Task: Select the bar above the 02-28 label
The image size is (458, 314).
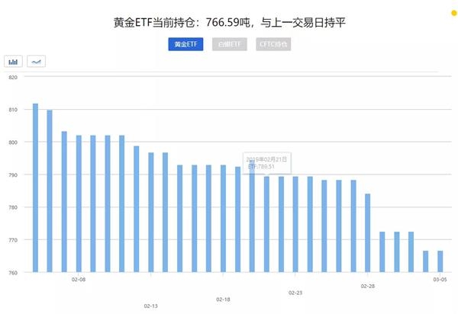Action: point(368,233)
